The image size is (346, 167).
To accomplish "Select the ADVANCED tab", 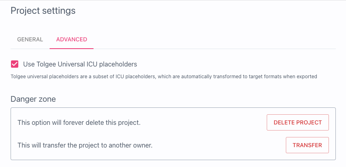I will click(x=72, y=39).
